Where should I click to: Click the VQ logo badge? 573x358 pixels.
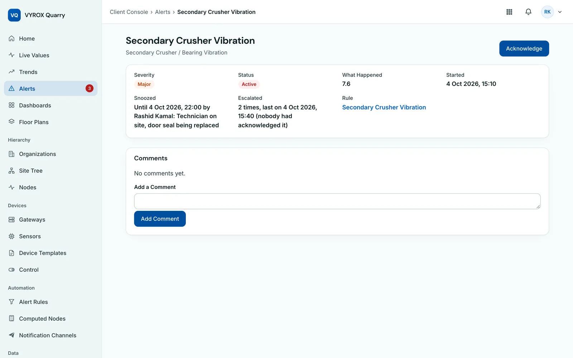tap(14, 15)
